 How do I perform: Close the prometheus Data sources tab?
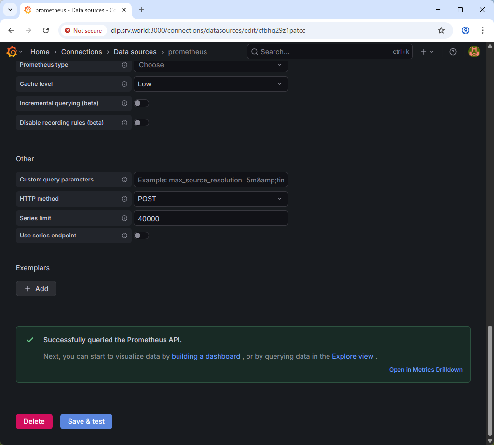(x=124, y=10)
